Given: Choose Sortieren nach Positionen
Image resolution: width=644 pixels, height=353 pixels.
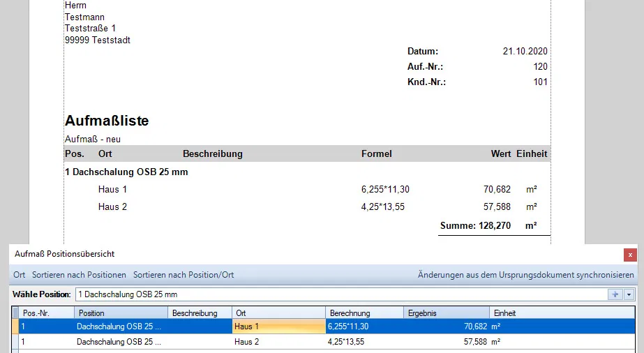Looking at the screenshot, I should [x=79, y=275].
